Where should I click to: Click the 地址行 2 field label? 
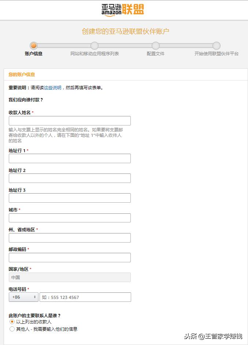pos(17,170)
